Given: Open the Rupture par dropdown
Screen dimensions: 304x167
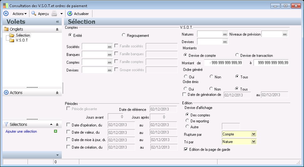Looking at the screenshot, I should point(254,134).
